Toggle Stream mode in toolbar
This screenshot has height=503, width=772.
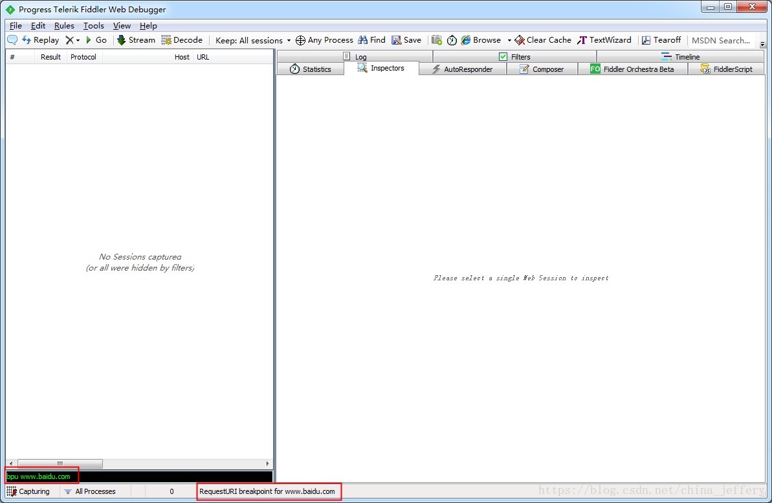click(x=136, y=40)
